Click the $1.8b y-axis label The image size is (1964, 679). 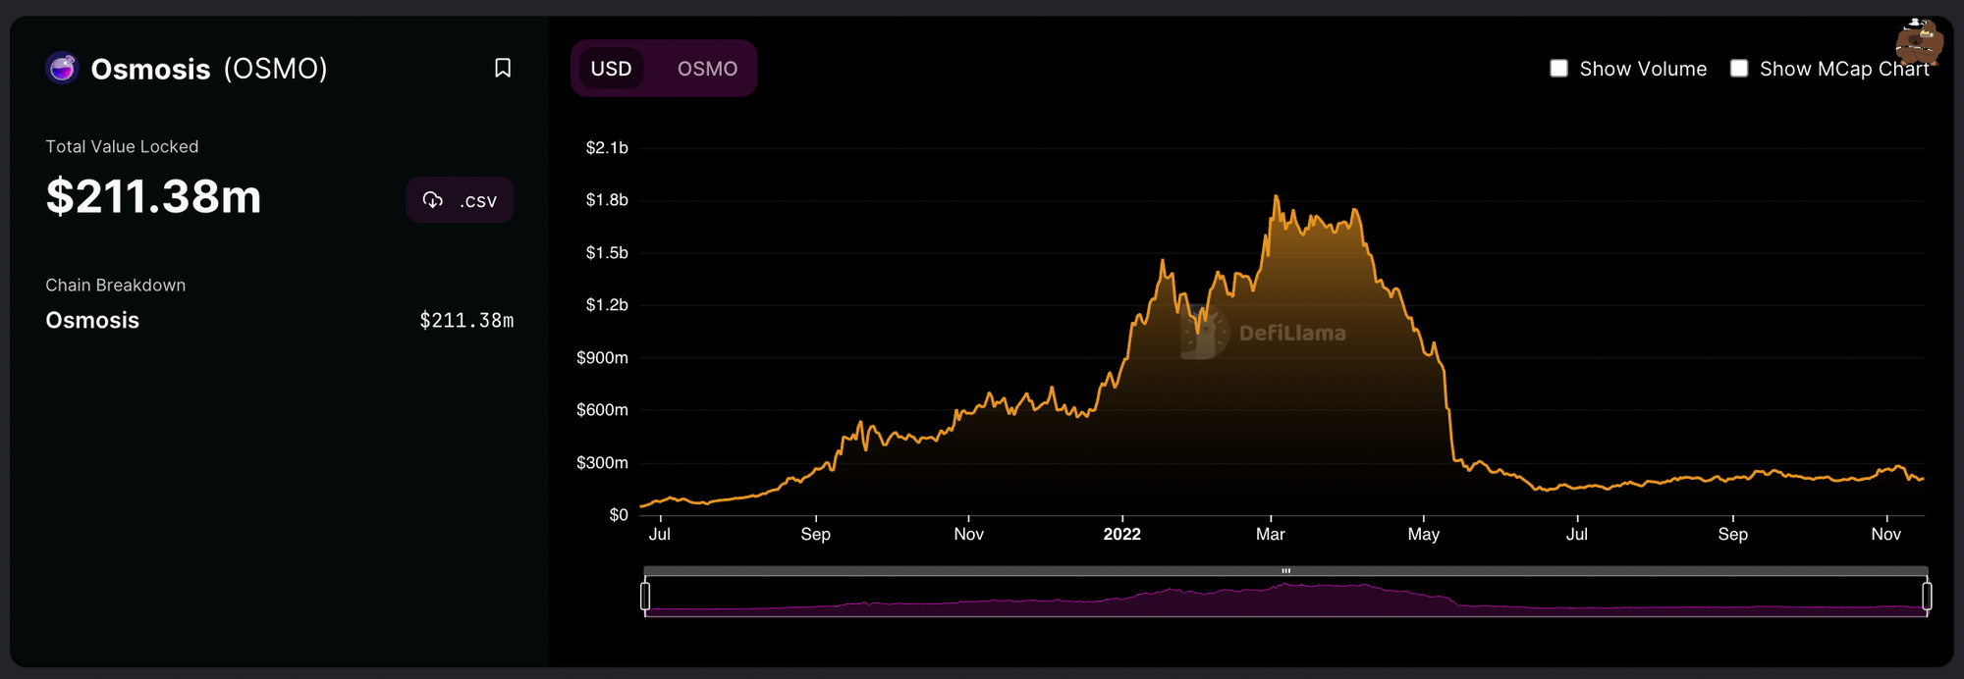607,199
